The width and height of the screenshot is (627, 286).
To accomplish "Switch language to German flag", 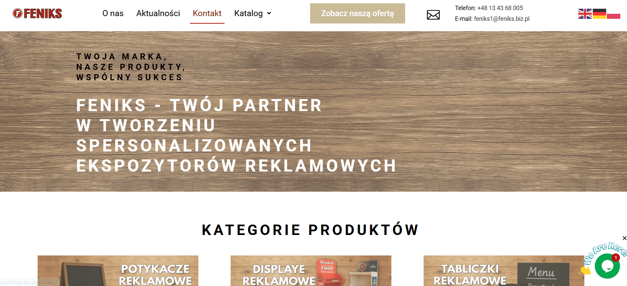I will [x=599, y=14].
